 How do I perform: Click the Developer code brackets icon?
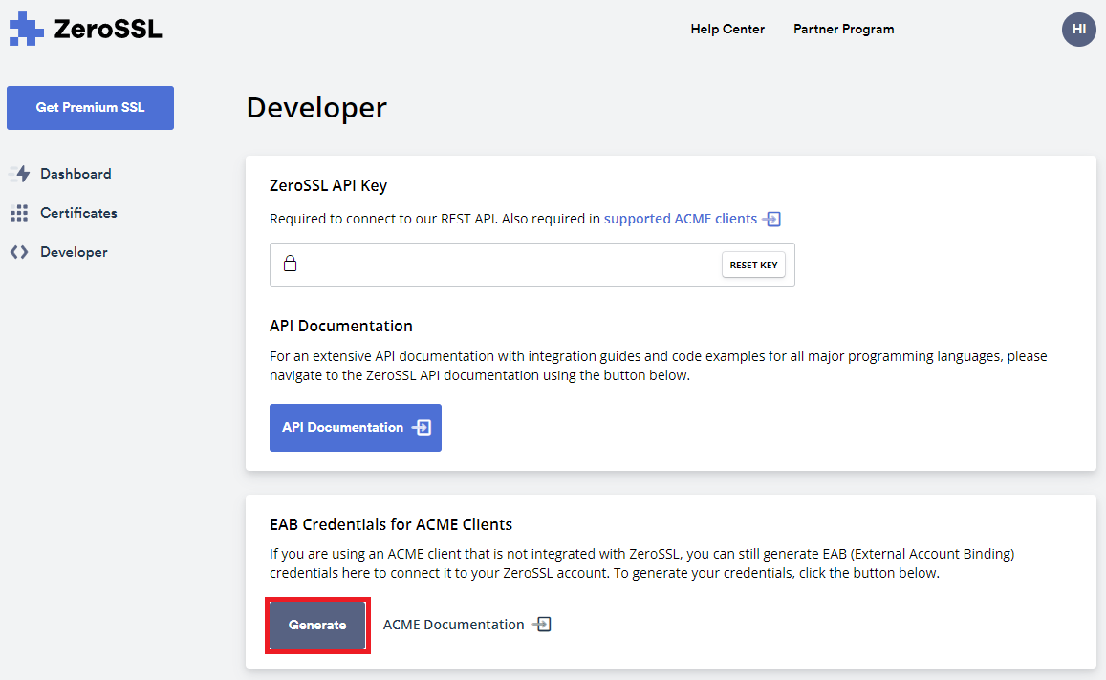click(19, 252)
